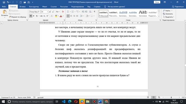Increase paragraph indent
This screenshot has width=186, height=104.
[x=86, y=12]
